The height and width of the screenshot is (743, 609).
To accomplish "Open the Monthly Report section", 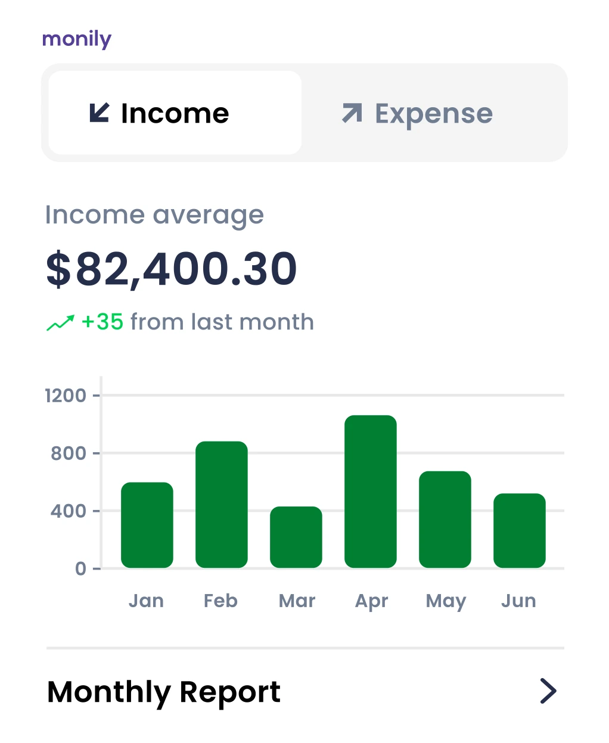I will point(164,692).
